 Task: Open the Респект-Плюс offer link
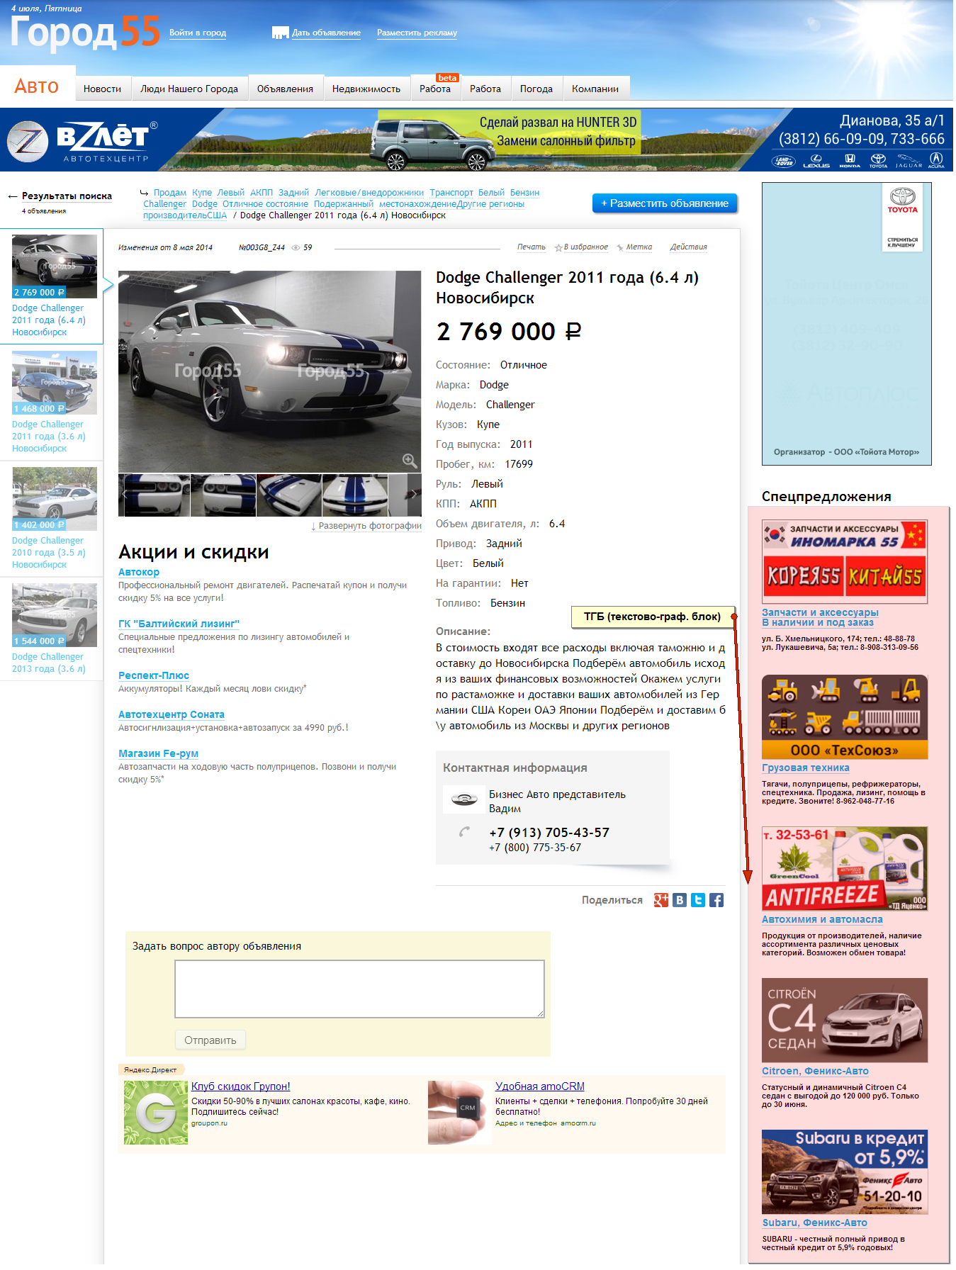click(x=154, y=675)
